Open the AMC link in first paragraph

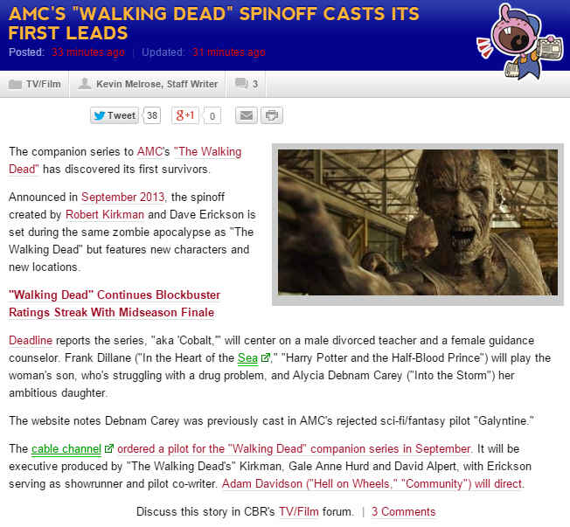pos(149,152)
